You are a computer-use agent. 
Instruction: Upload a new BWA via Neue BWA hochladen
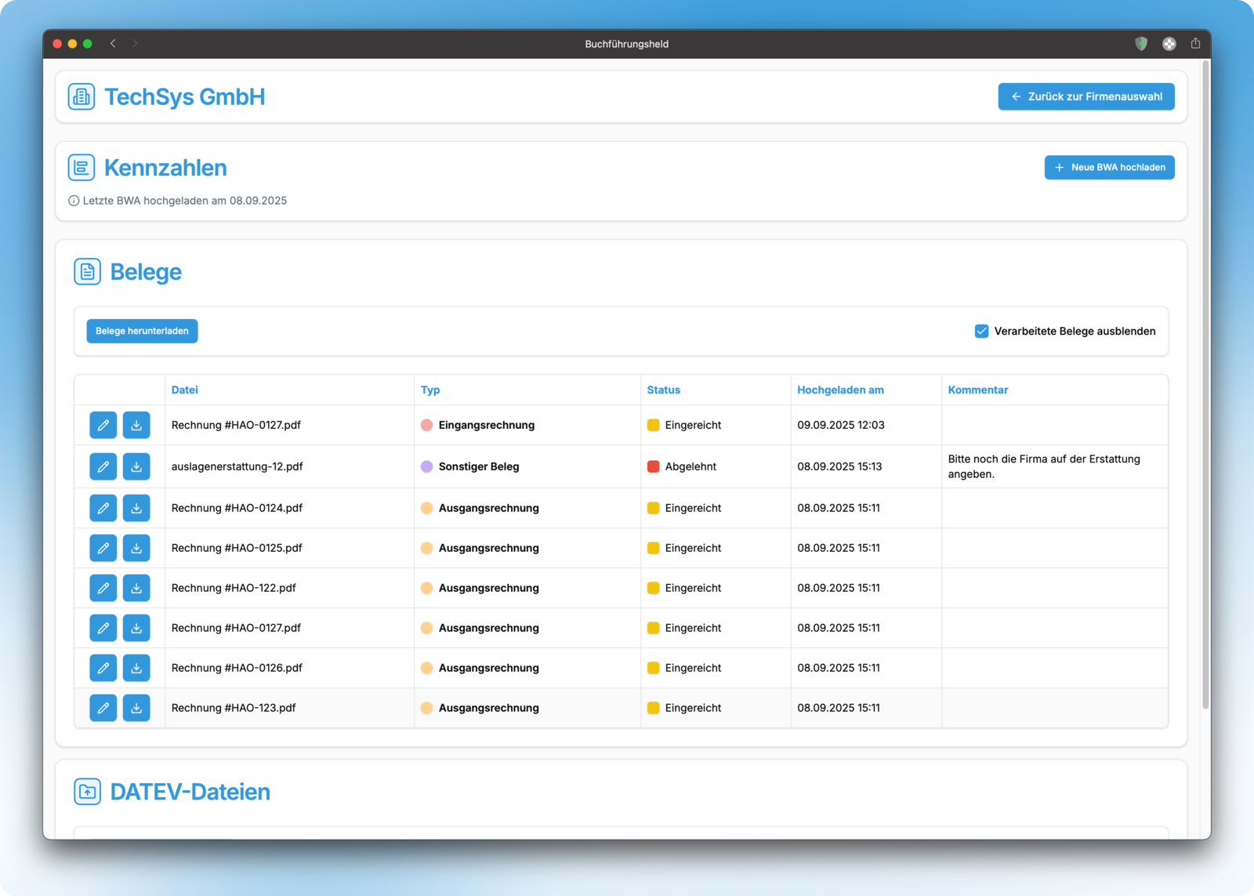[x=1109, y=167]
